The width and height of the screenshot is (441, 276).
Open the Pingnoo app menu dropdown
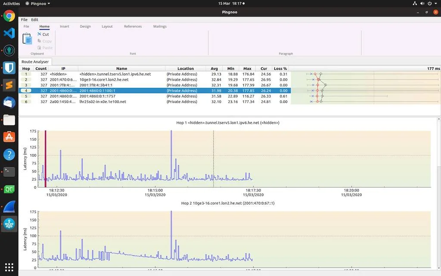pyautogui.click(x=38, y=3)
